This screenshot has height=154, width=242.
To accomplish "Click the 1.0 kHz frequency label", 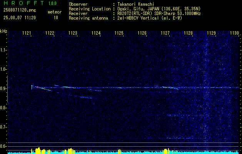I will 3,69.
